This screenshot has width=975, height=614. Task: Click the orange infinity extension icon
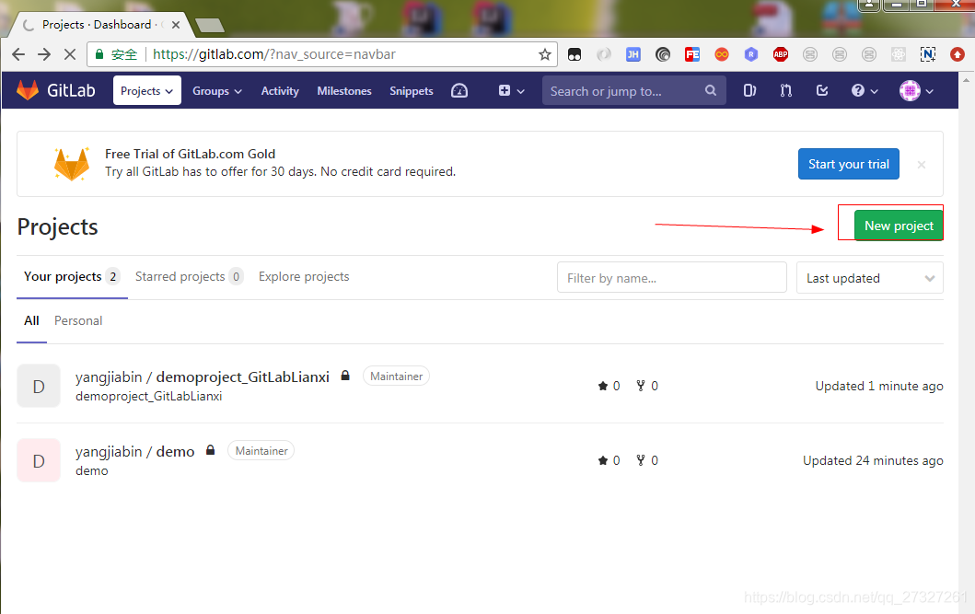click(x=721, y=54)
